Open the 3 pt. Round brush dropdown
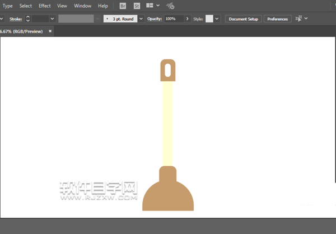 pos(141,18)
